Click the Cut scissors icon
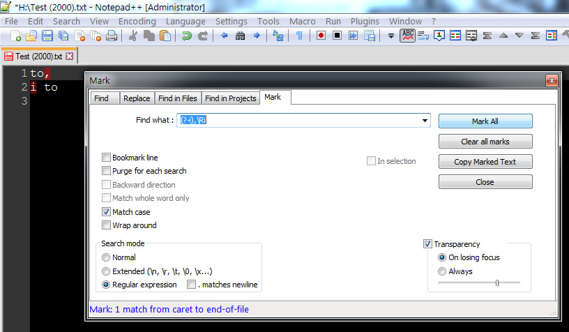The width and height of the screenshot is (569, 332). pyautogui.click(x=133, y=36)
